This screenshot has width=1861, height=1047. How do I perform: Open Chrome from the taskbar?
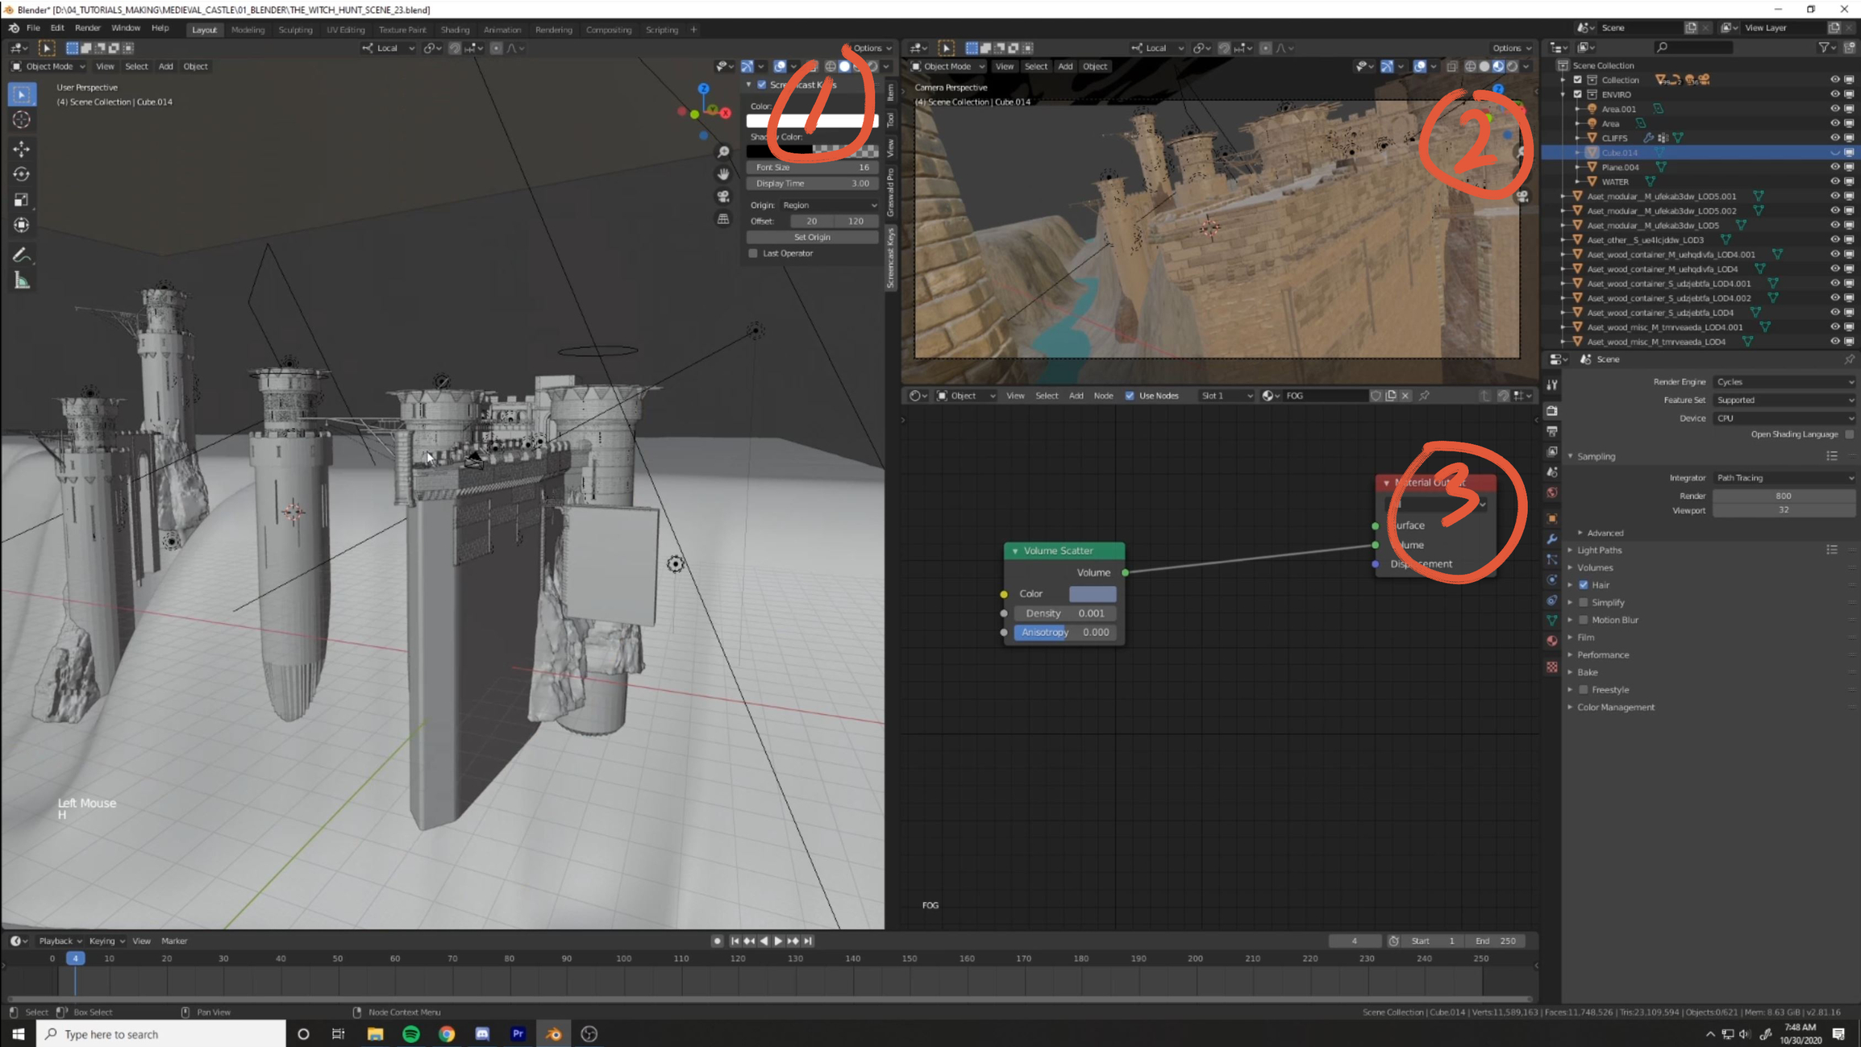[x=447, y=1034]
